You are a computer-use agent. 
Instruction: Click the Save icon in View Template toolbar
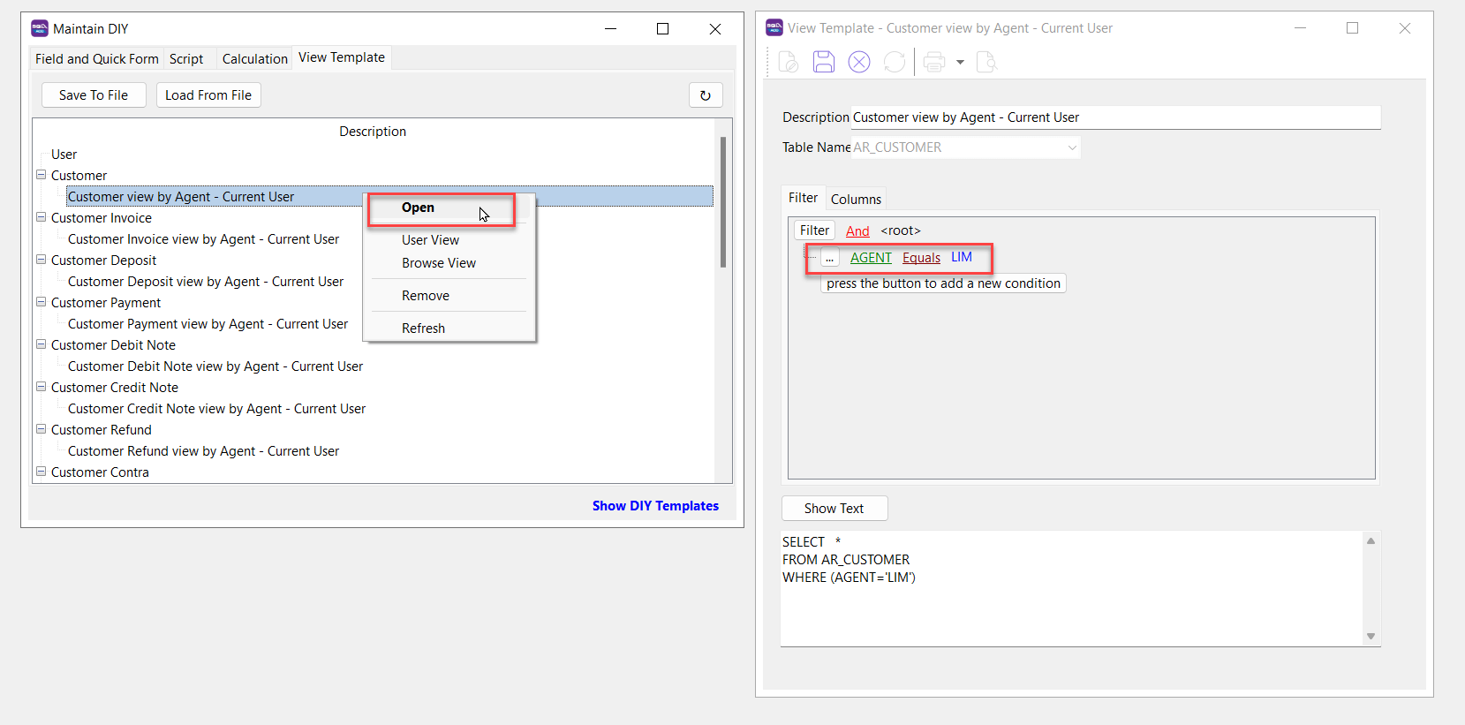point(824,62)
